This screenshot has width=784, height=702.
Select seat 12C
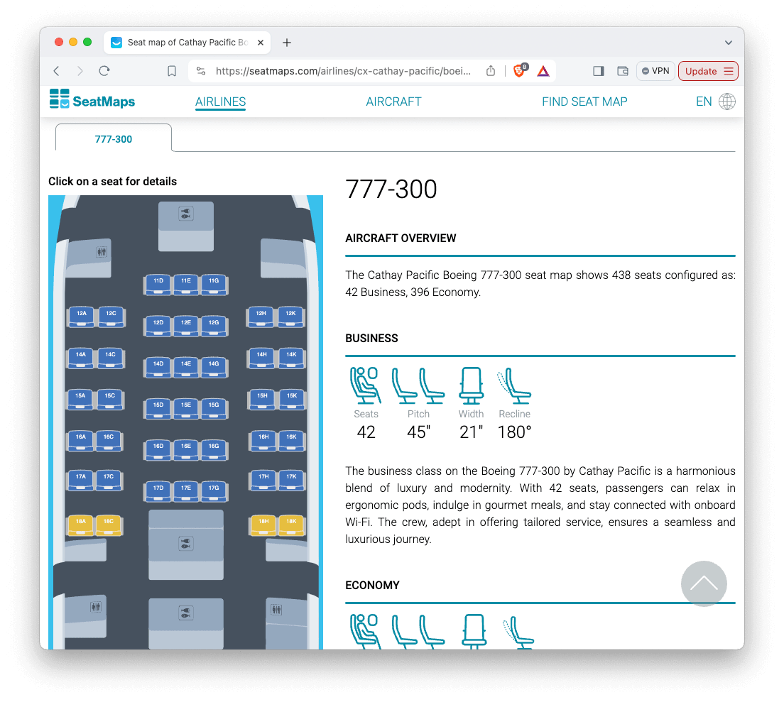pos(111,317)
